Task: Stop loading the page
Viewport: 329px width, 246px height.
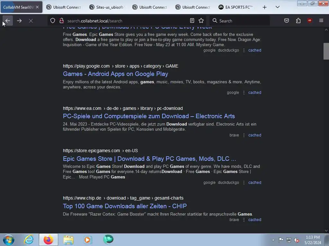Action: (x=31, y=21)
